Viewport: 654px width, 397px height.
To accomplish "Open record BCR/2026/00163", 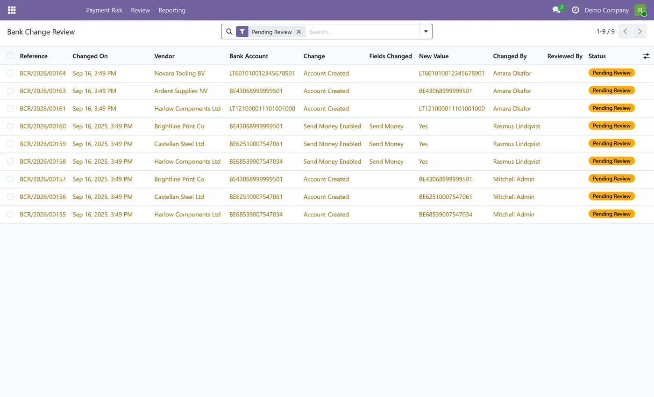I will (x=43, y=91).
